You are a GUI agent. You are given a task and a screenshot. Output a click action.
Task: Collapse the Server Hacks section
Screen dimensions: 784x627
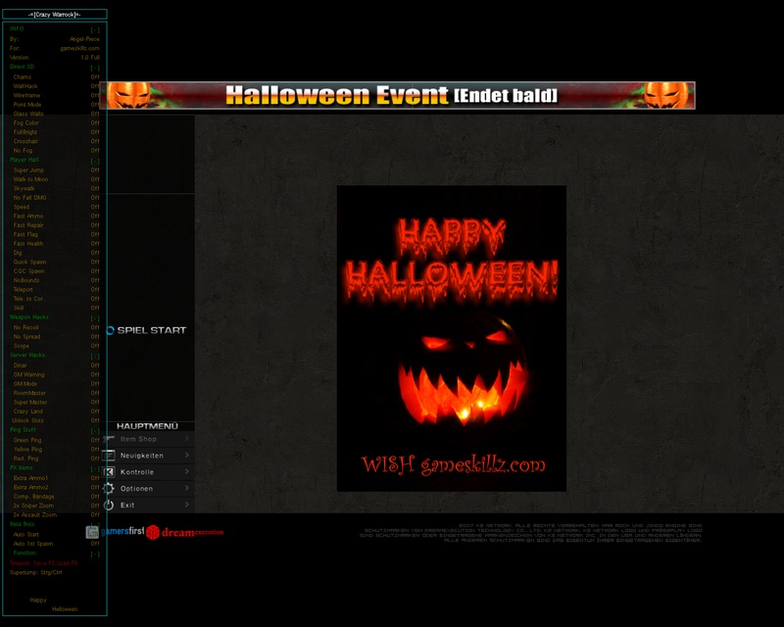click(x=95, y=357)
